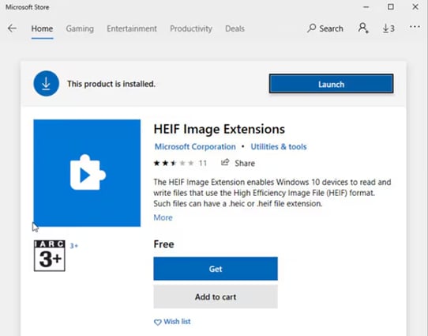Click the star rating with 11 reviews
The image size is (428, 336).
click(180, 164)
